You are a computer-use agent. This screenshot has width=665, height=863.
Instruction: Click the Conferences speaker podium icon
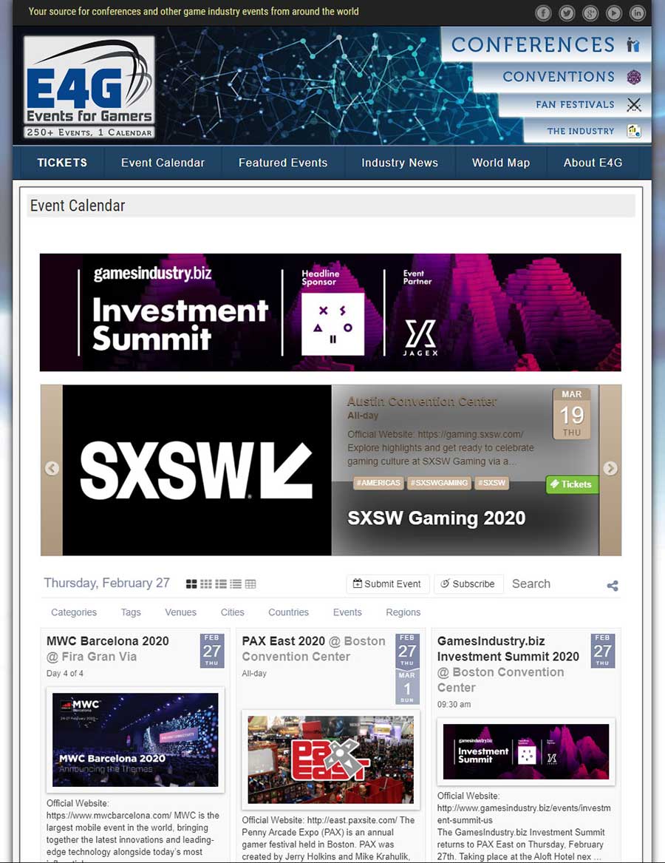633,44
